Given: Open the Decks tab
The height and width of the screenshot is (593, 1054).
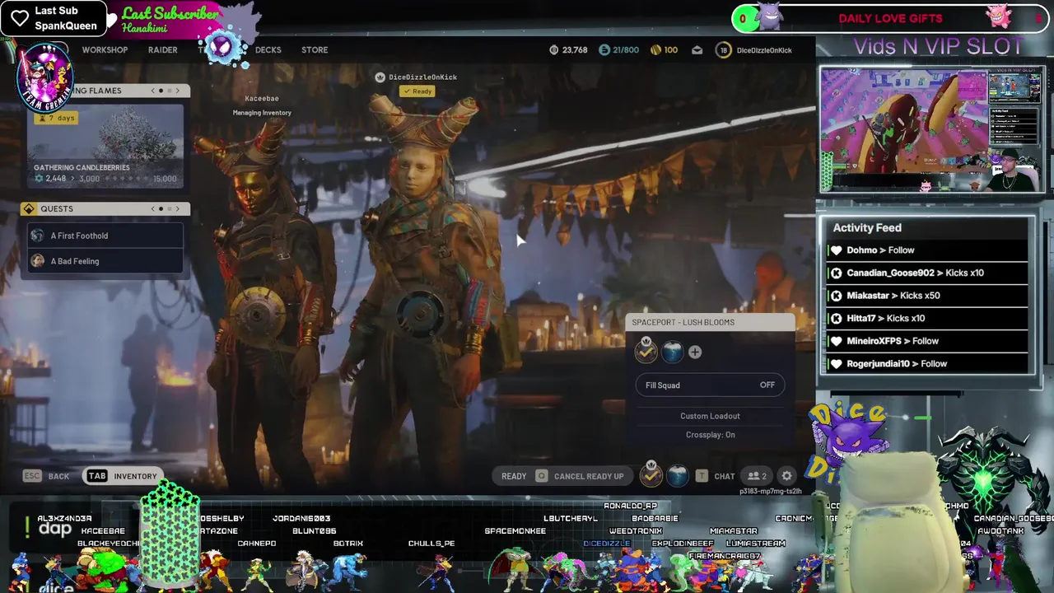Looking at the screenshot, I should coord(268,50).
